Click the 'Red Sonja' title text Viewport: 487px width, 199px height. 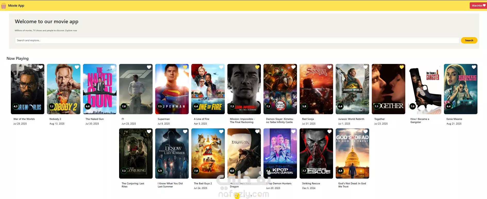[308, 119]
